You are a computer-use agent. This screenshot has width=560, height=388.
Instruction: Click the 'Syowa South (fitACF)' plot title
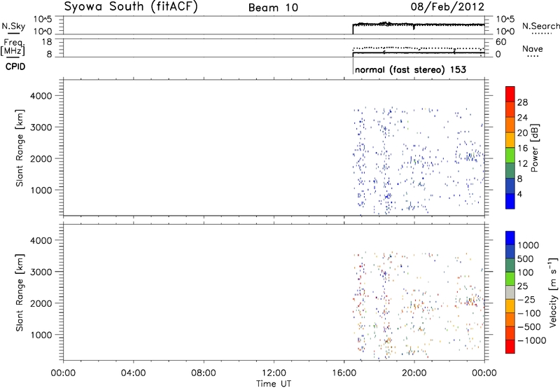coord(131,7)
